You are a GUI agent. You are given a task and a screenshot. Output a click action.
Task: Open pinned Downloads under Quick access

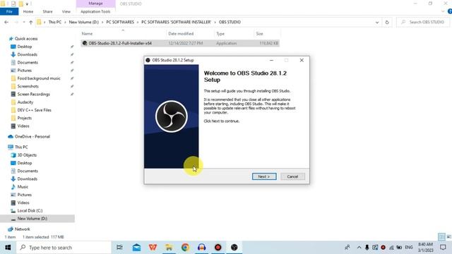point(27,54)
